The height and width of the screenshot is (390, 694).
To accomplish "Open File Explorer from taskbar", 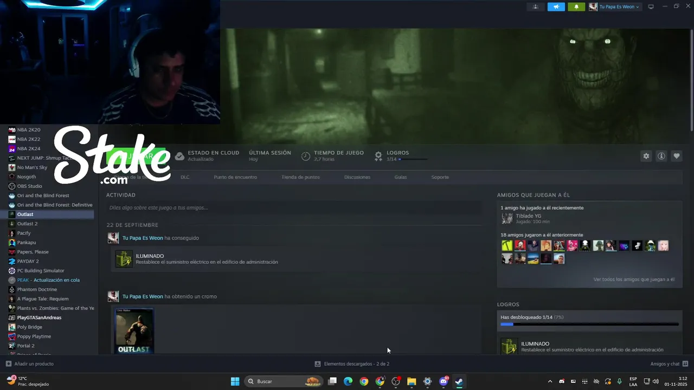I will [x=412, y=381].
